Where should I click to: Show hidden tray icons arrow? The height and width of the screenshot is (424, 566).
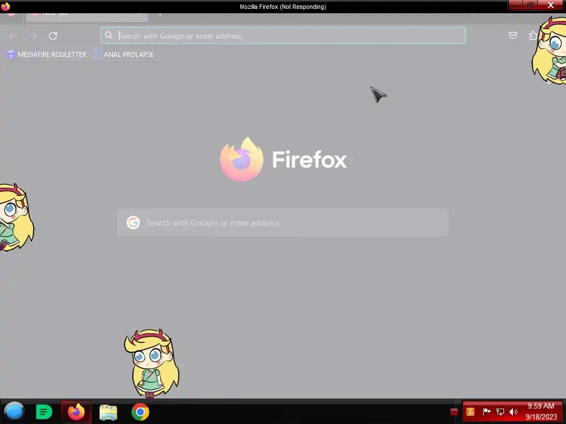tap(454, 412)
